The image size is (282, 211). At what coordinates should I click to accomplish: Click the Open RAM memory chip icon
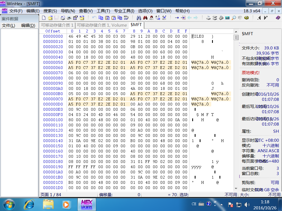221,18
